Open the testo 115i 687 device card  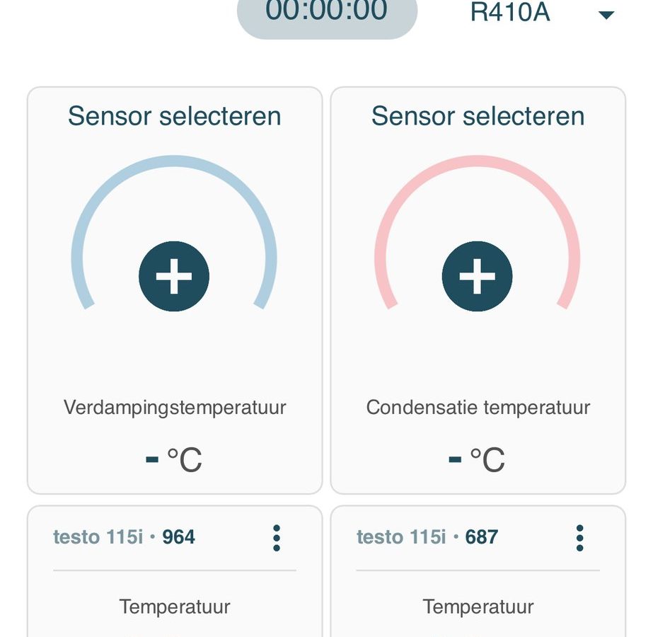pyautogui.click(x=478, y=571)
